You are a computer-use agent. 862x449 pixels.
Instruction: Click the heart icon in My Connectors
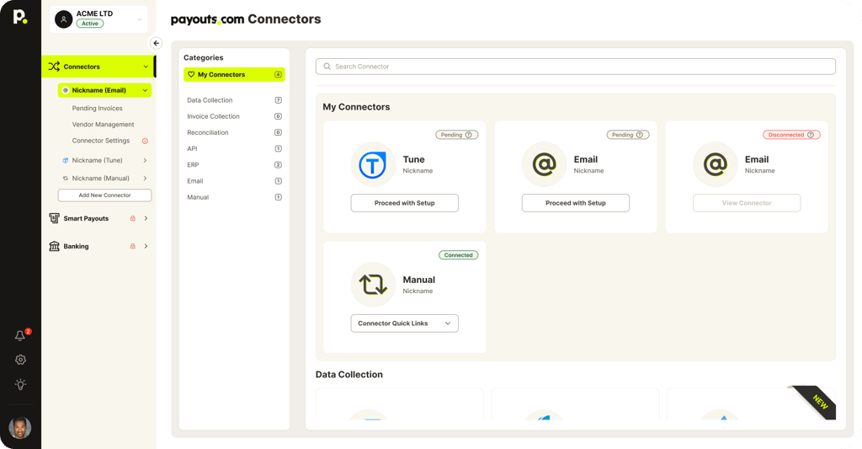tap(191, 74)
